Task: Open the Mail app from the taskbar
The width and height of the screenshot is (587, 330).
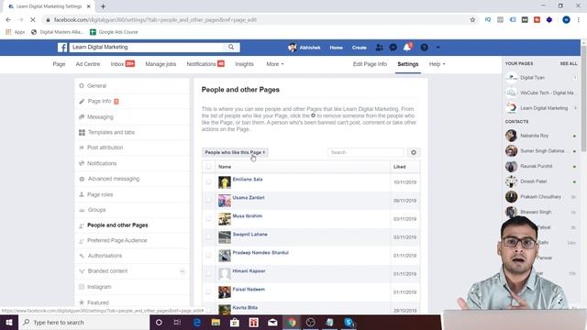Action: pyautogui.click(x=272, y=322)
